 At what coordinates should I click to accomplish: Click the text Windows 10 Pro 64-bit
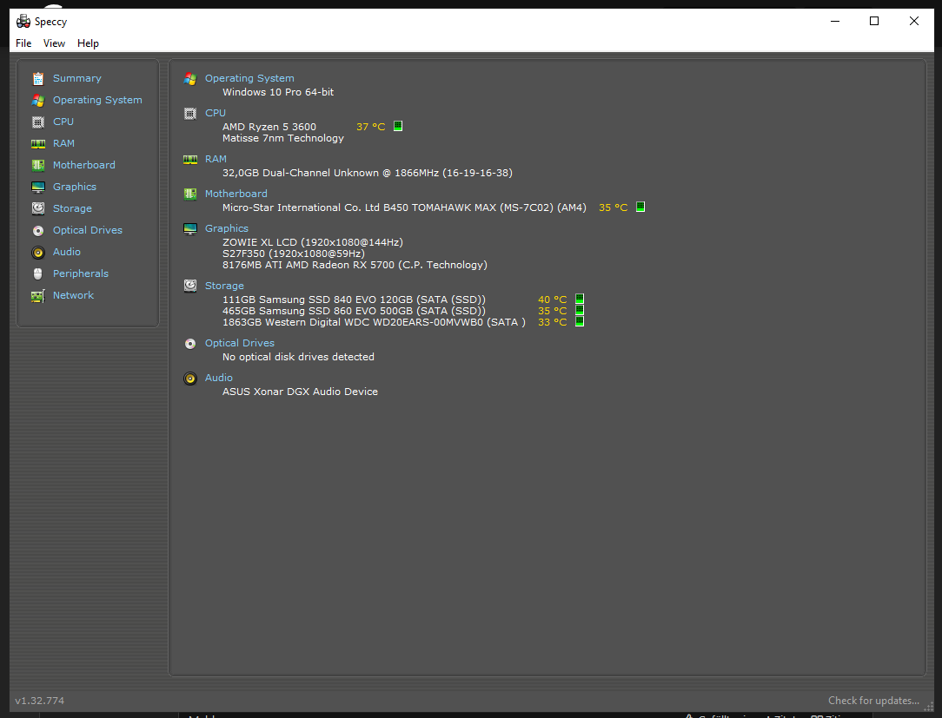tap(278, 92)
